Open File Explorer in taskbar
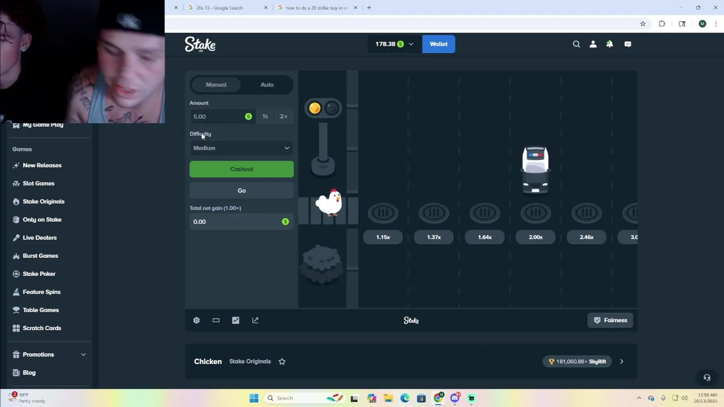The width and height of the screenshot is (724, 407). [387, 398]
